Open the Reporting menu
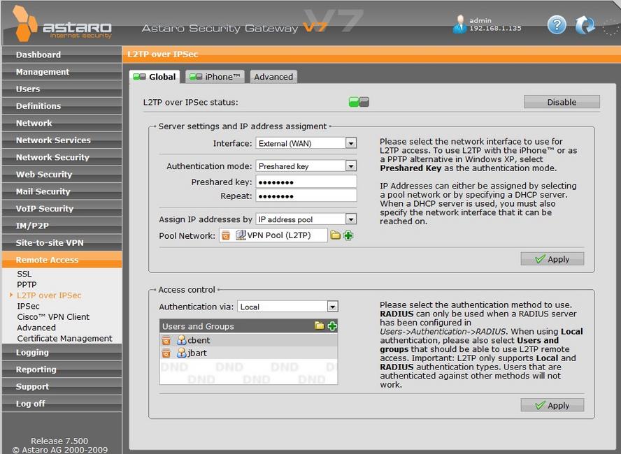The image size is (621, 454). coord(62,369)
